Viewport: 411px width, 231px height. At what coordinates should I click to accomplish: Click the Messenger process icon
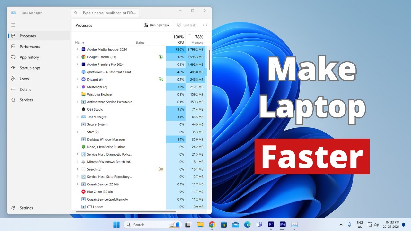coord(83,87)
